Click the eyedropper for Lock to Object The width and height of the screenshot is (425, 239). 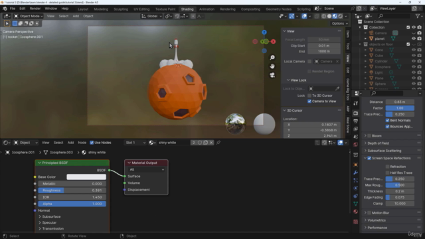337,88
